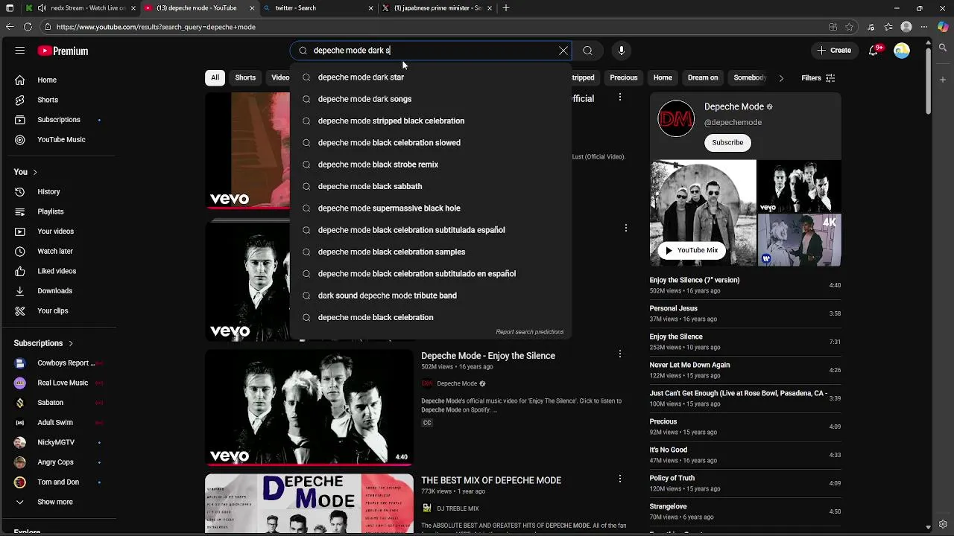Open the notifications bell
The width and height of the screenshot is (954, 536).
pyautogui.click(x=874, y=51)
